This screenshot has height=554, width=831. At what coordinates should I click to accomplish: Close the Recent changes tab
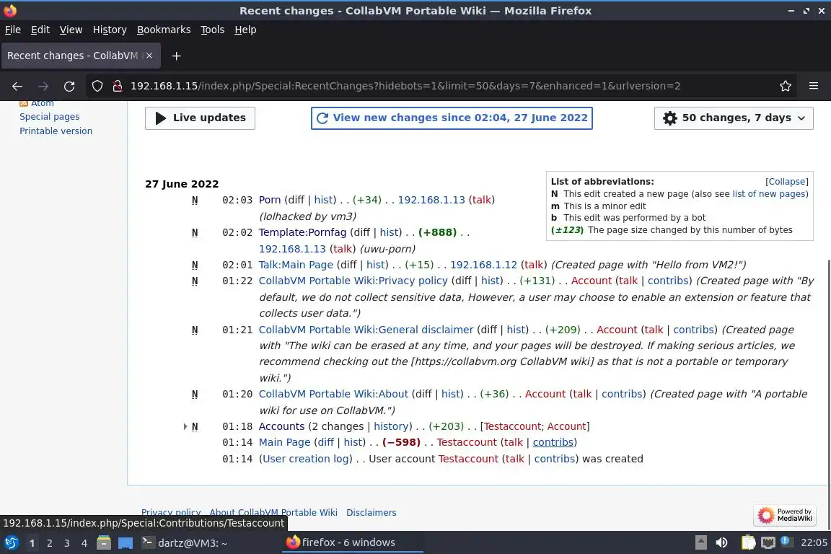point(149,56)
